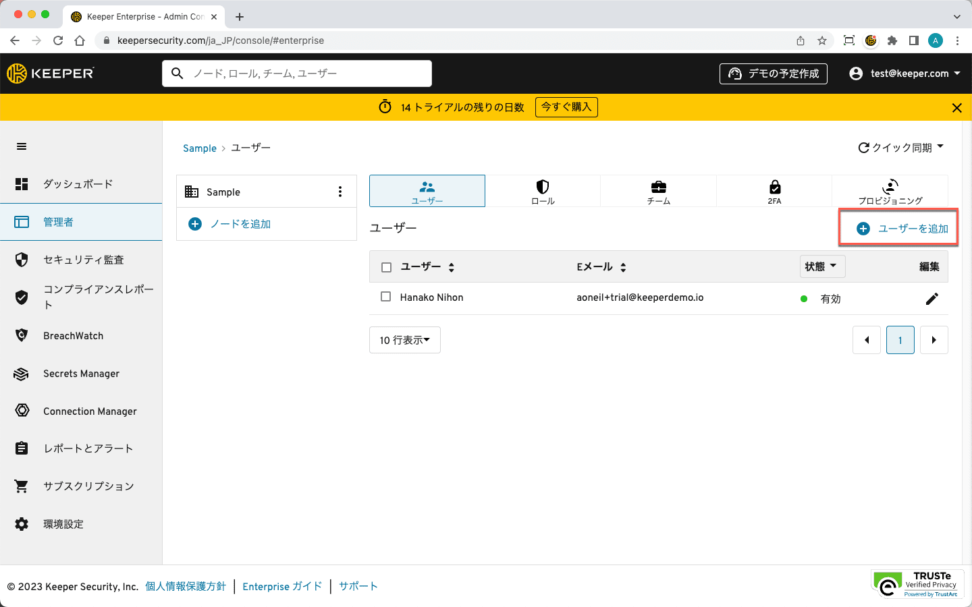Open BreachWatch from the sidebar
Image resolution: width=972 pixels, height=607 pixels.
coord(73,336)
